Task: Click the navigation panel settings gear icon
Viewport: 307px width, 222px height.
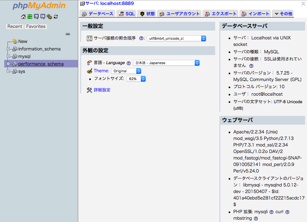Action: tap(49, 17)
